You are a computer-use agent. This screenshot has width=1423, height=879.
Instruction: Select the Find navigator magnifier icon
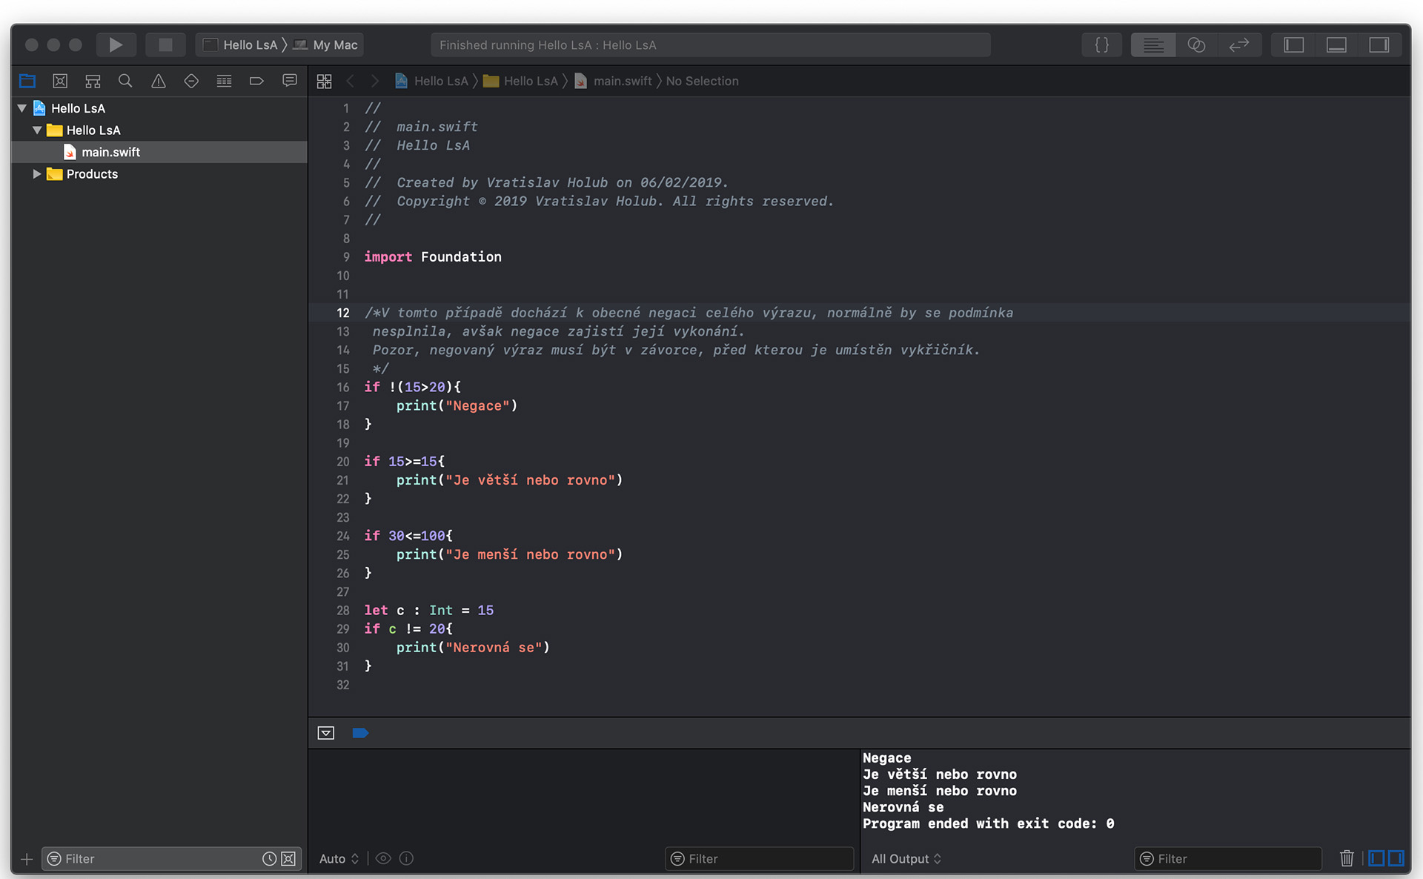pos(125,81)
